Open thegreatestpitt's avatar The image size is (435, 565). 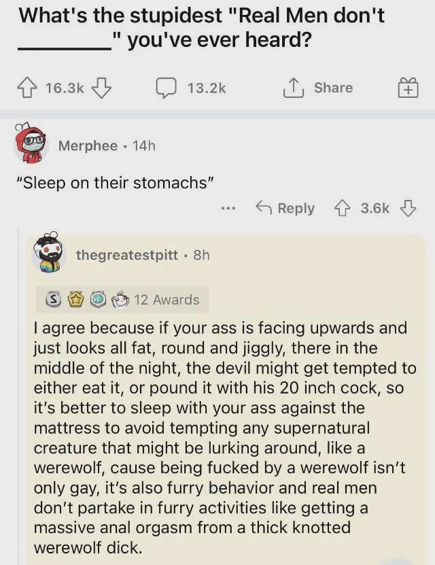click(46, 254)
